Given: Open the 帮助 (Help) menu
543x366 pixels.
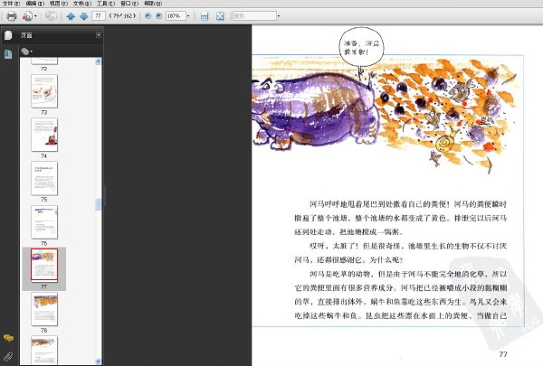Looking at the screenshot, I should coord(153,4).
